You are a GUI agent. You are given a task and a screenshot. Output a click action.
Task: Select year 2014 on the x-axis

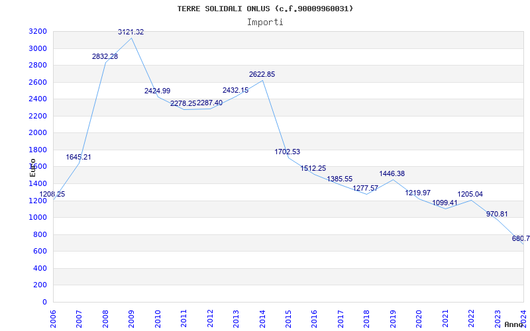tap(262, 317)
